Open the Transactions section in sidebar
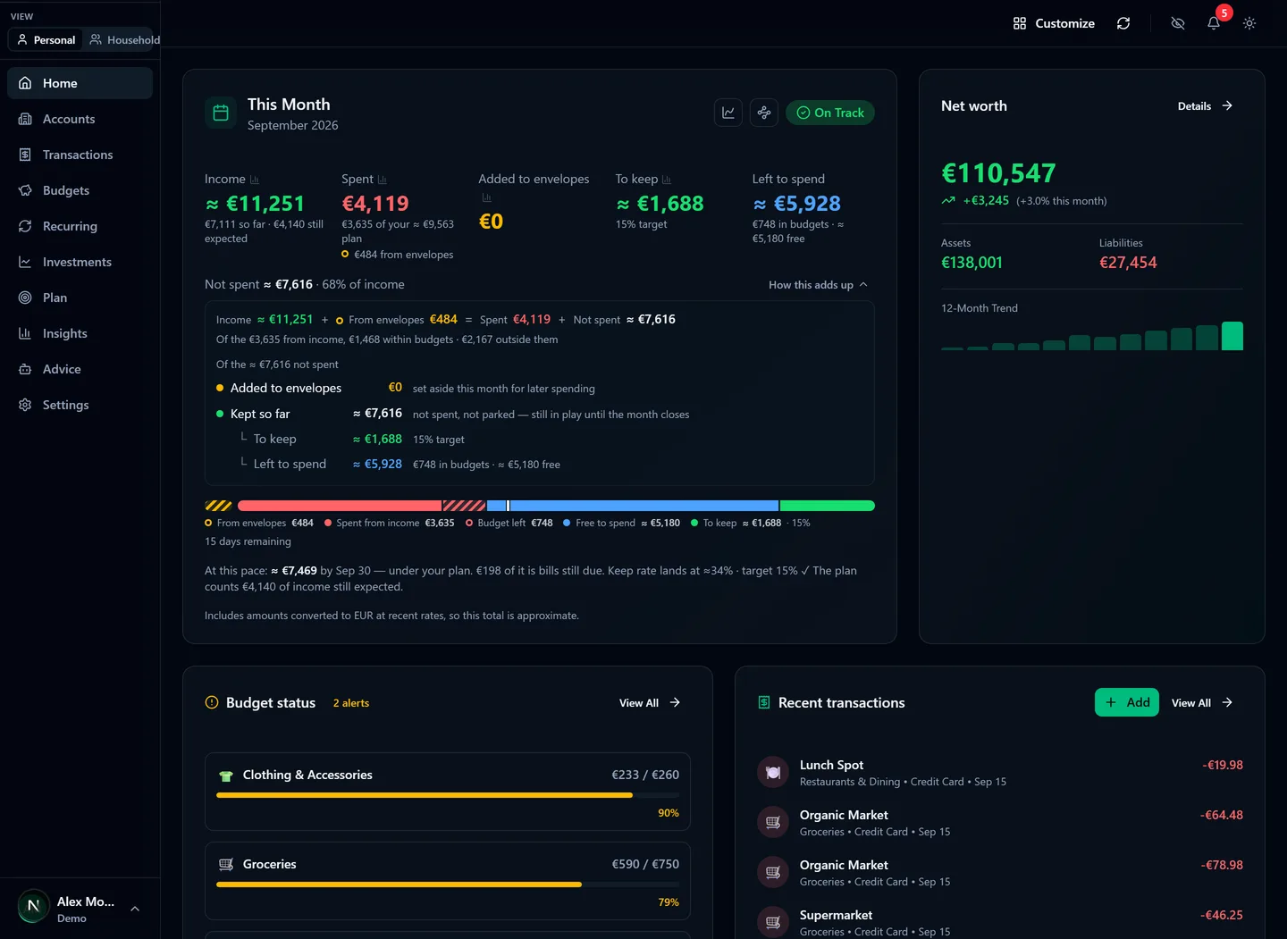Viewport: 1287px width, 939px height. (x=80, y=155)
